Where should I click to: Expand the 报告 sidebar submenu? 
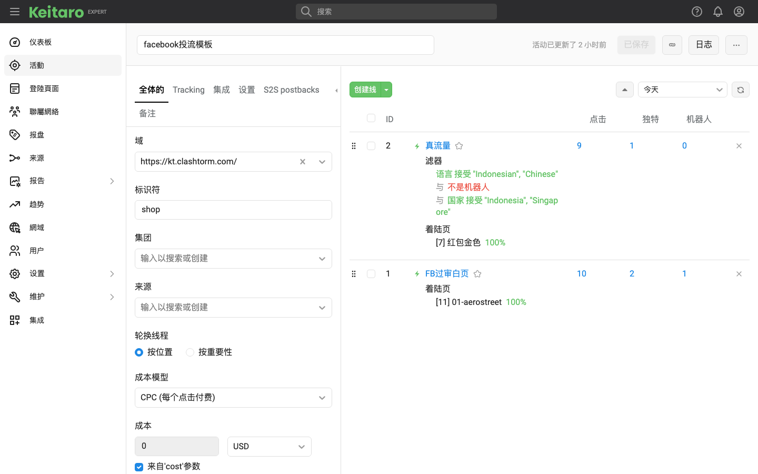(112, 181)
